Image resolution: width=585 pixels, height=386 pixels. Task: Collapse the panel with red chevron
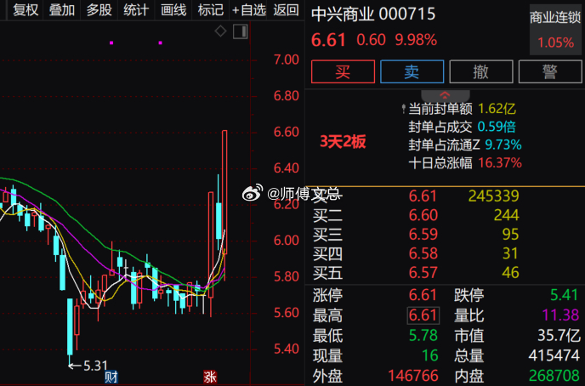pyautogui.click(x=445, y=95)
